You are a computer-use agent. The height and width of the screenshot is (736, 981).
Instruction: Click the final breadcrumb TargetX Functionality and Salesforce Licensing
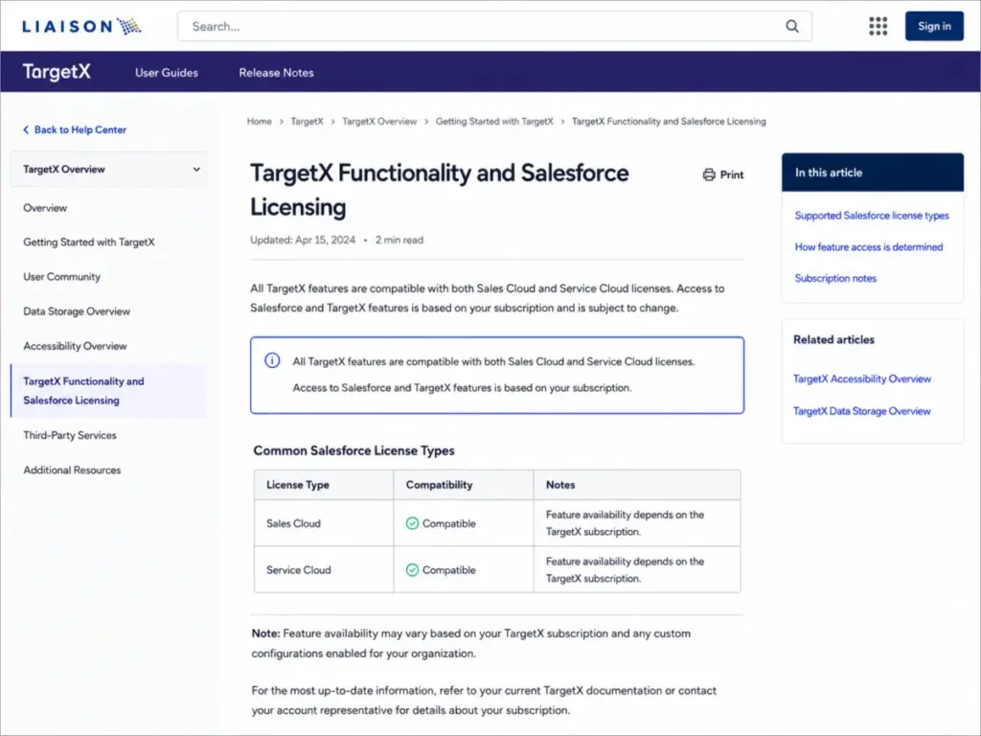(669, 122)
